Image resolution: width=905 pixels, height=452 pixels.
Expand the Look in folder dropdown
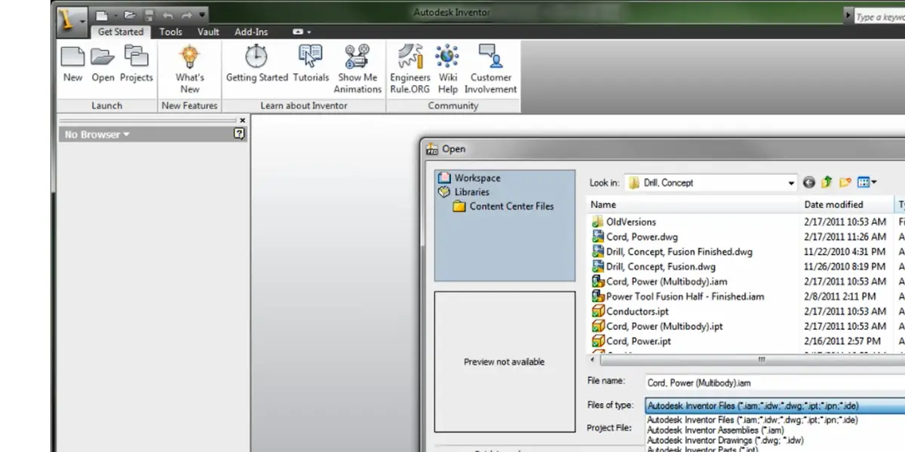click(x=791, y=183)
